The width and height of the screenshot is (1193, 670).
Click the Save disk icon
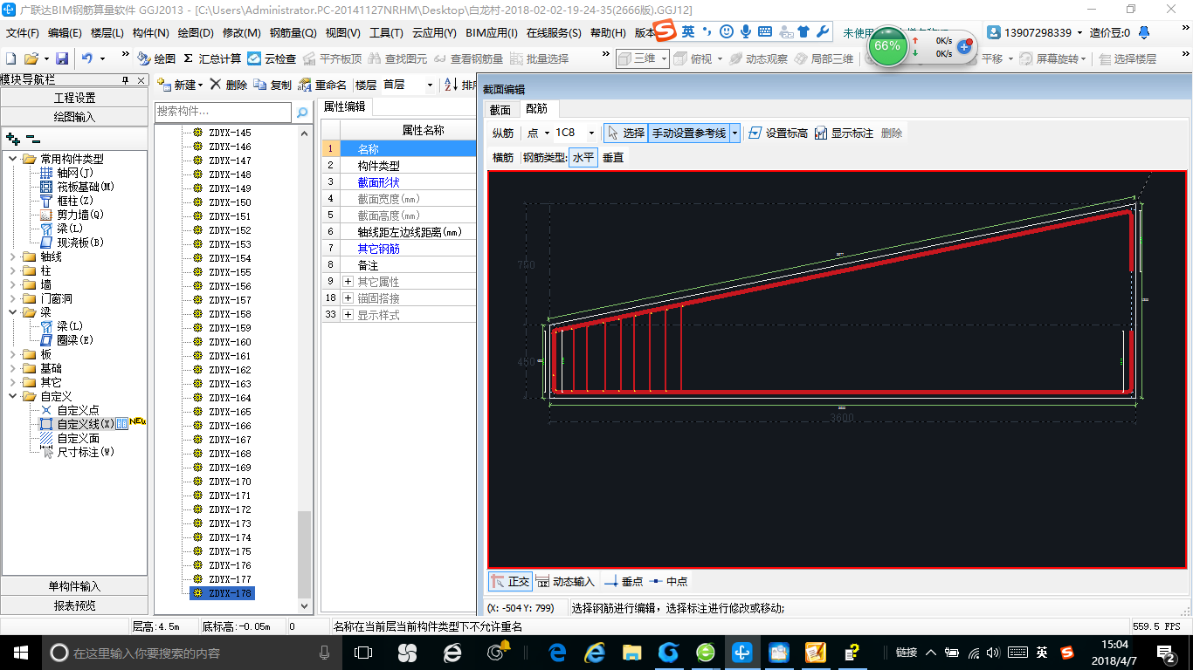tap(62, 58)
